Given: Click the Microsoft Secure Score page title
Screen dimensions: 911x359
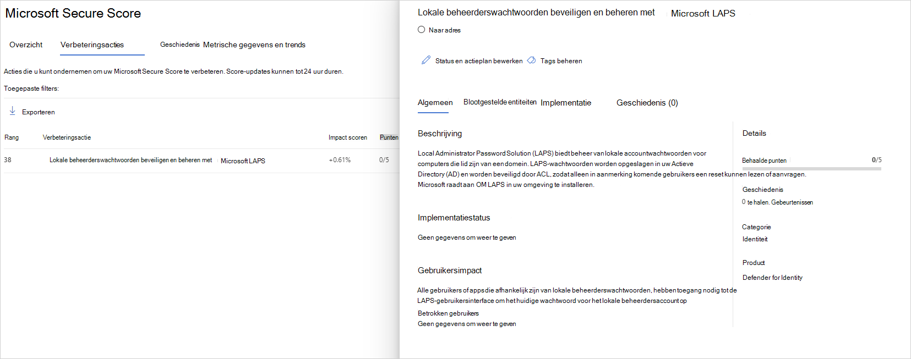Looking at the screenshot, I should pyautogui.click(x=73, y=13).
